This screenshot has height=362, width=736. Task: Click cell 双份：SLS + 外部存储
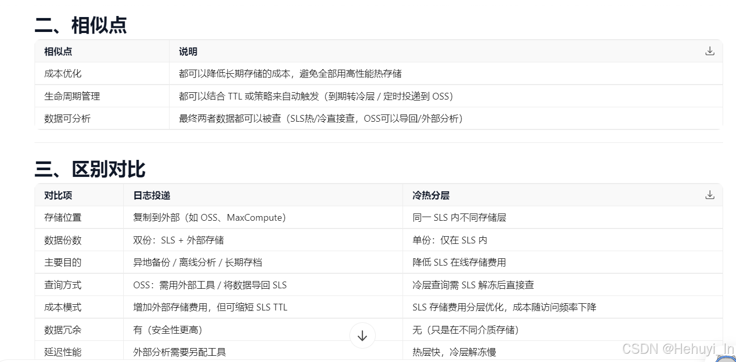point(178,240)
